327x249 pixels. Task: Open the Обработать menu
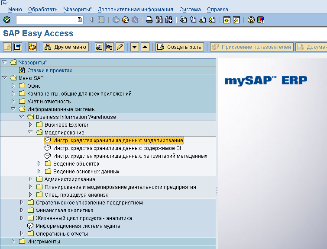pos(43,10)
